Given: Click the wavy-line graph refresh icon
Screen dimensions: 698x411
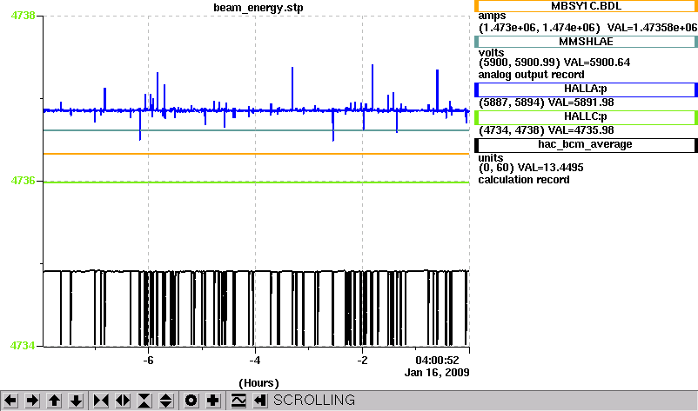Looking at the screenshot, I should (238, 401).
